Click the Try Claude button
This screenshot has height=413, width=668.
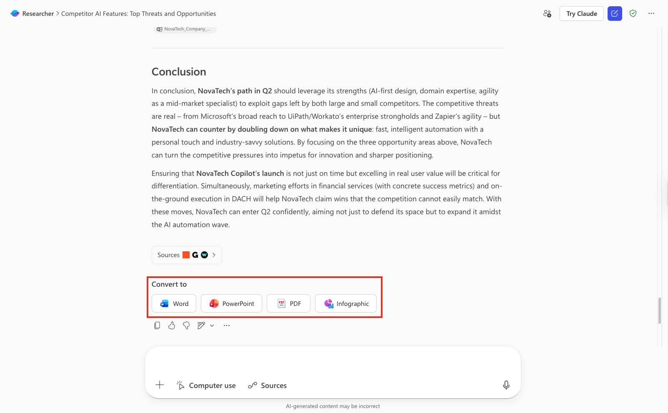pos(581,14)
